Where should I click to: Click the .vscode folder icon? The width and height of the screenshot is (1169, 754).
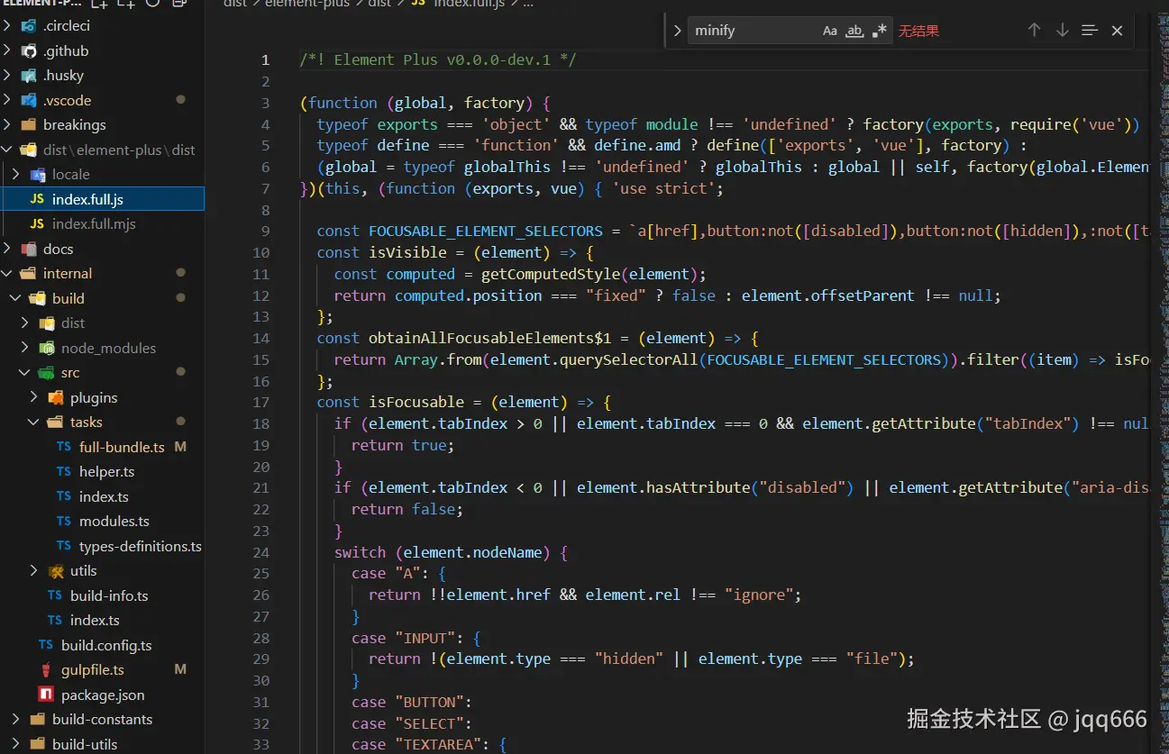click(28, 101)
